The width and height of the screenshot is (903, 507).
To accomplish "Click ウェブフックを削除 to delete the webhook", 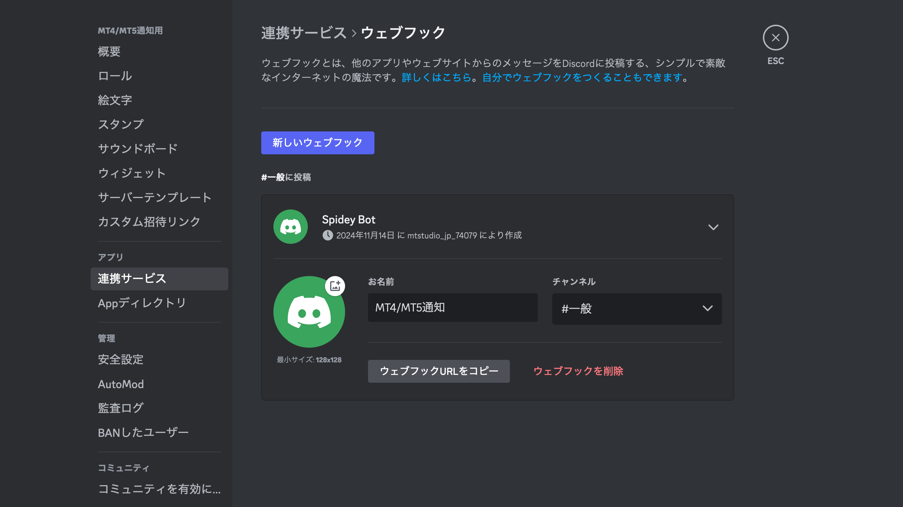I will (578, 371).
